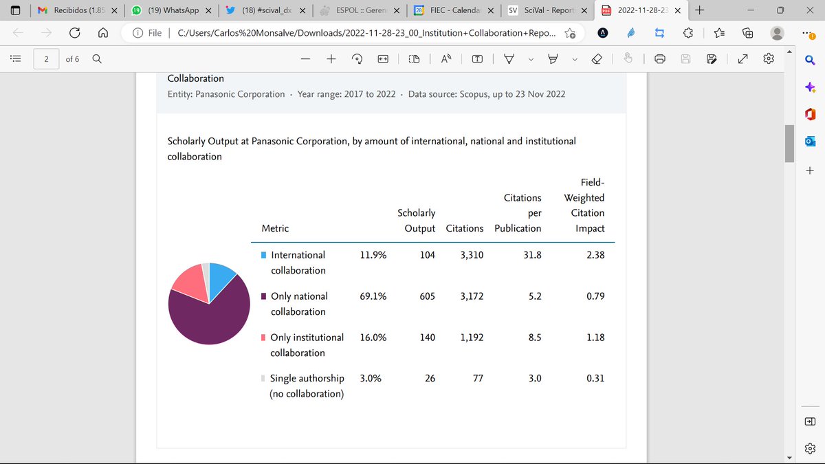Screen dimensions: 825x464
Task: Enter PDF full screen mode
Action: [742, 59]
